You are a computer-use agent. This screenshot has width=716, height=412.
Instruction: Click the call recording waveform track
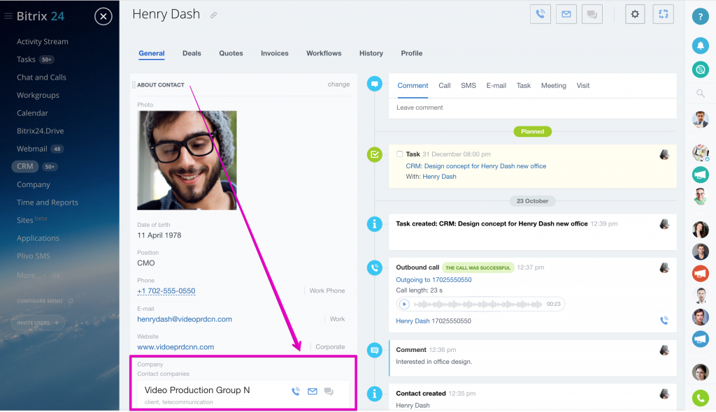tap(478, 304)
